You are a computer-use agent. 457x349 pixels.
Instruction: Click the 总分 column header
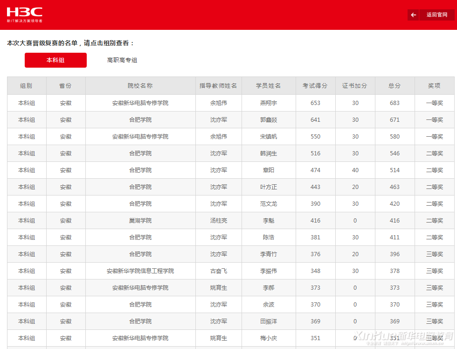point(395,86)
